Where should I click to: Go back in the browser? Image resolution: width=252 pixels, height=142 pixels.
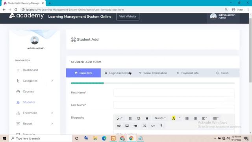(x=4, y=9)
